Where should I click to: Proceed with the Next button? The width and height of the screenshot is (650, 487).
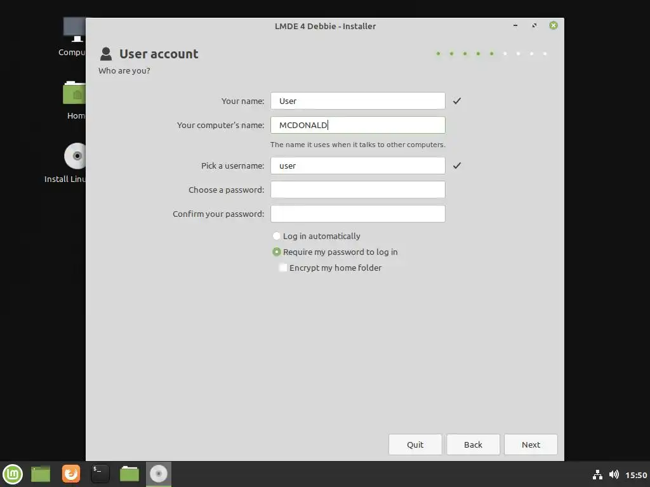531,445
